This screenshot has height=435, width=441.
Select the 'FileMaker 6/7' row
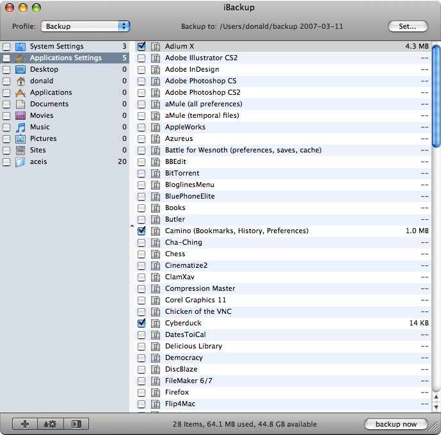pos(283,381)
